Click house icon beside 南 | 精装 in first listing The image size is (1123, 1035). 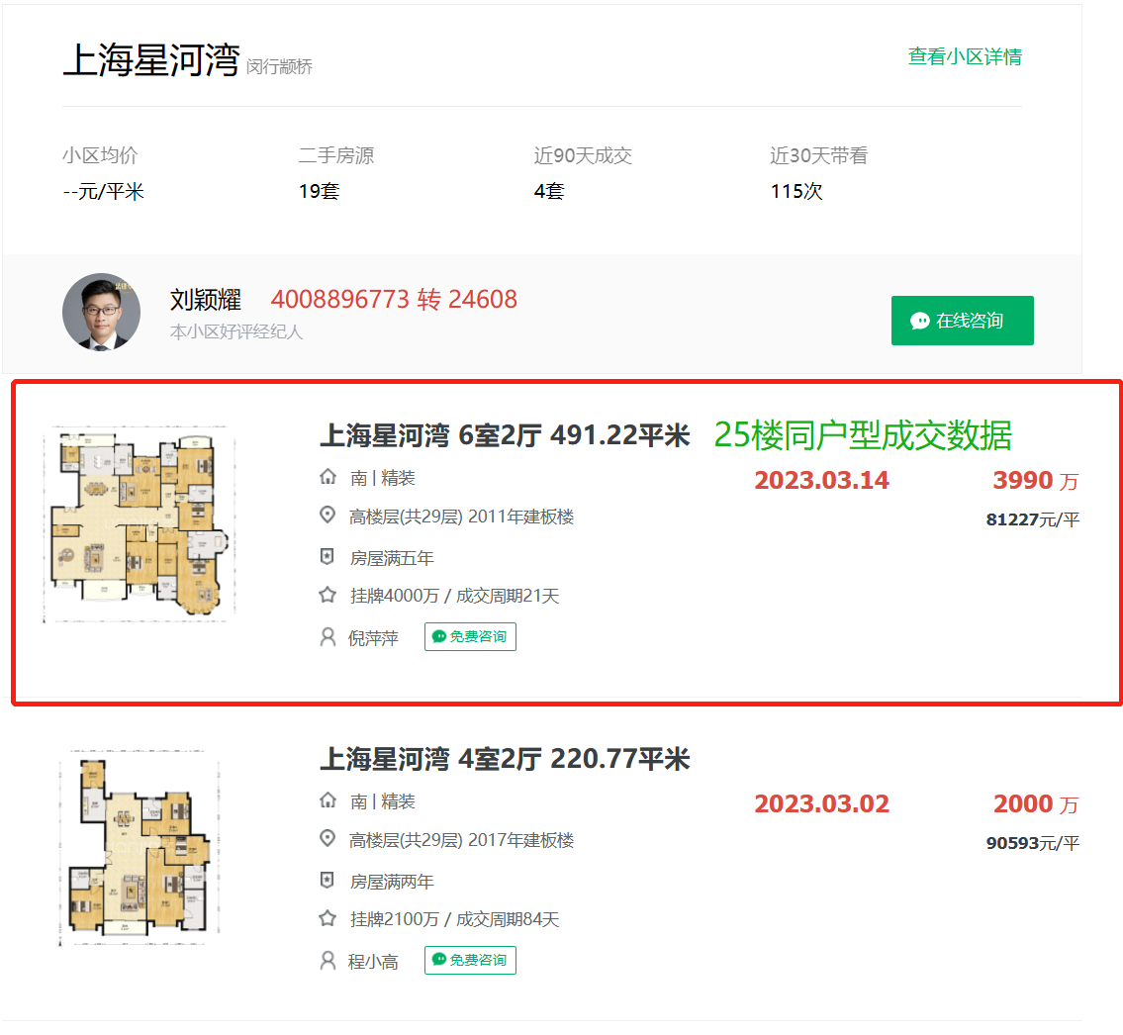pyautogui.click(x=328, y=478)
